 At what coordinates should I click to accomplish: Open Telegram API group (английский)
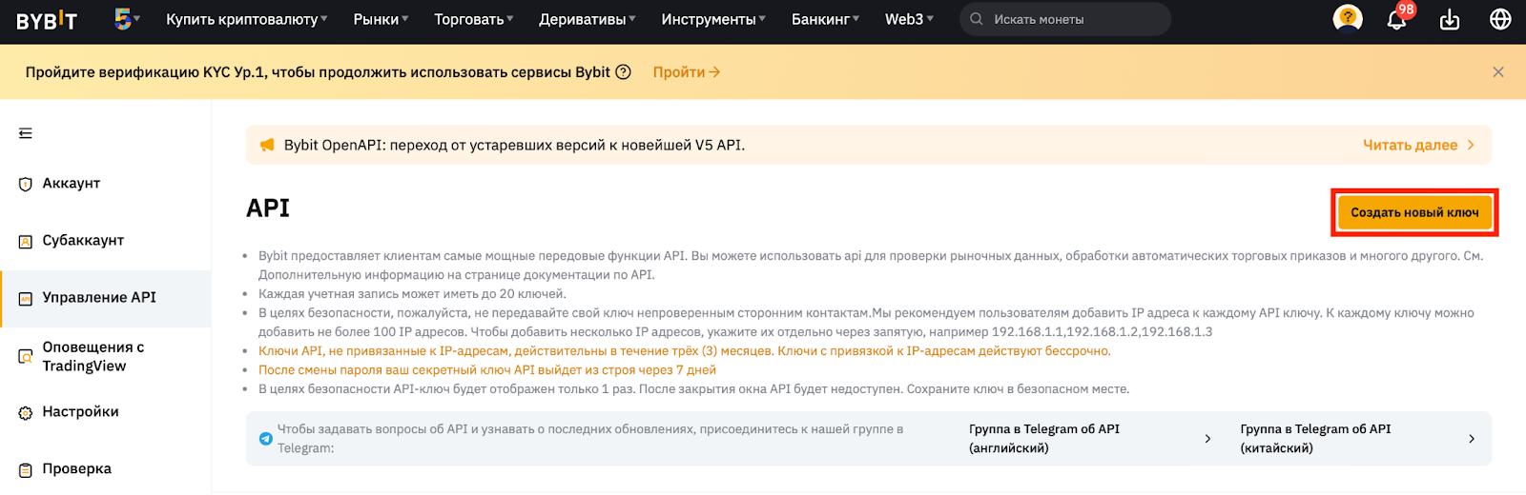[x=1090, y=439]
